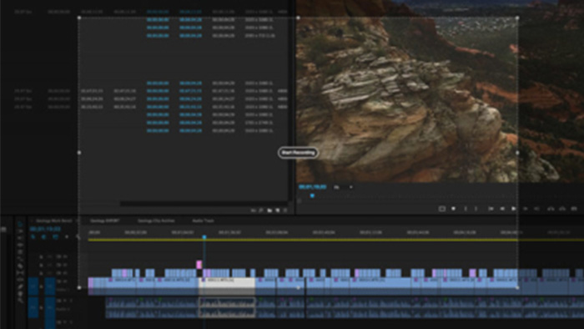Click Mark Out in Program Monitor

click(x=476, y=209)
